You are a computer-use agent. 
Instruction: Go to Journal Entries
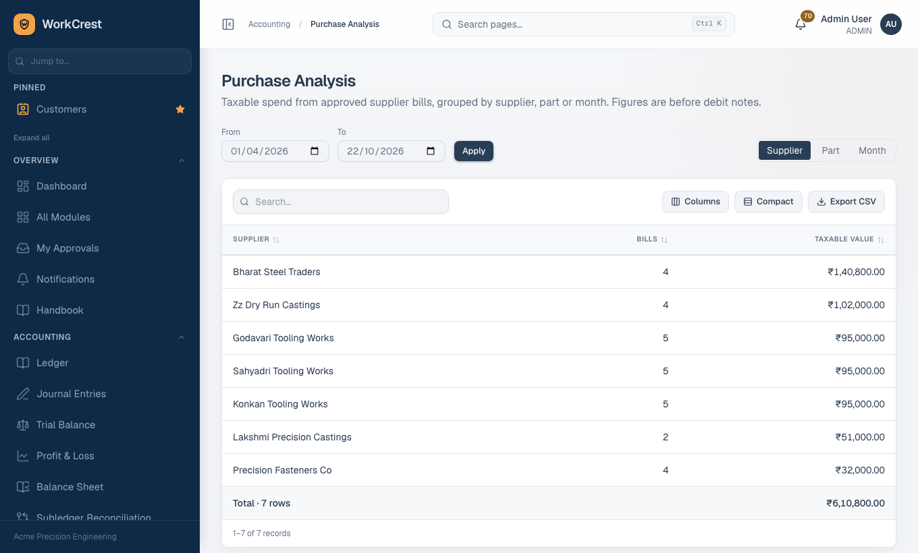tap(100, 394)
